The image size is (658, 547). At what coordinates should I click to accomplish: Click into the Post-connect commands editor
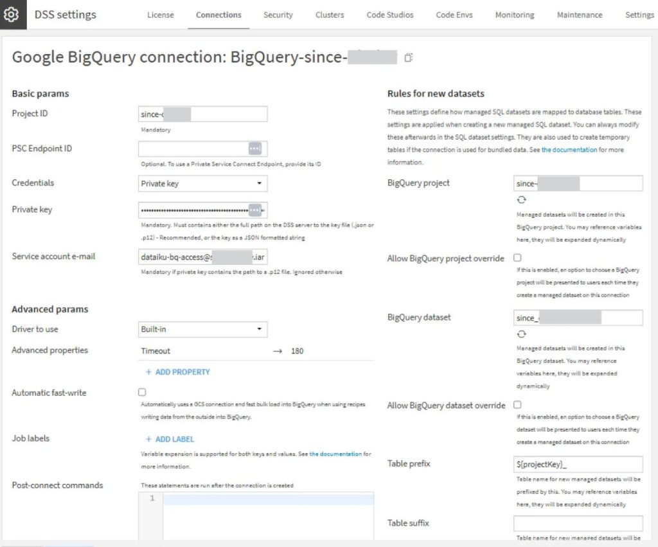point(268,517)
